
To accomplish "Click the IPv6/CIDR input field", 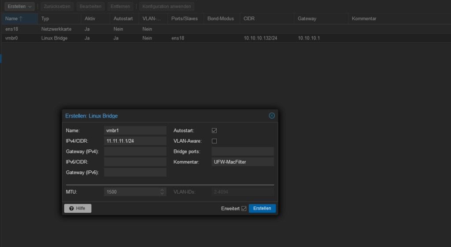I will tap(135, 162).
